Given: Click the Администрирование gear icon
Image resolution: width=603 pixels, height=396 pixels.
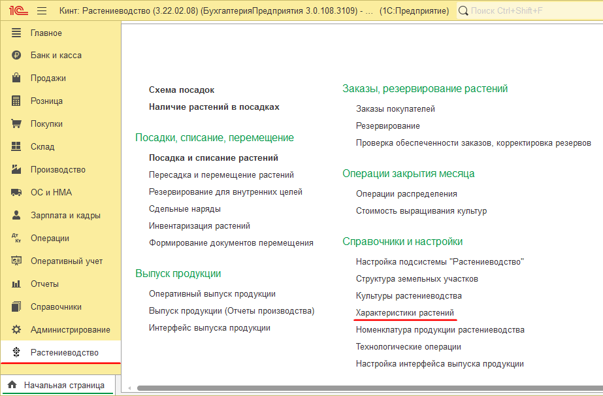Looking at the screenshot, I should pos(17,330).
